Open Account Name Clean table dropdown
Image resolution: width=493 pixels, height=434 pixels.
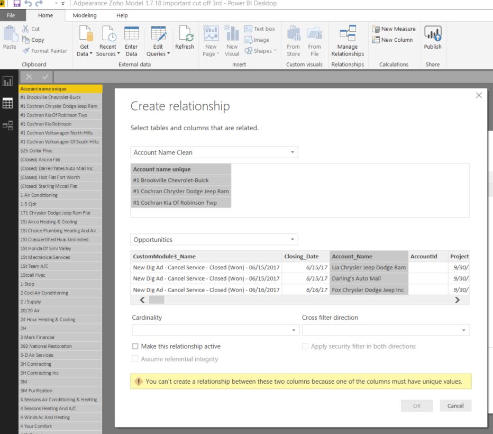pyautogui.click(x=214, y=152)
